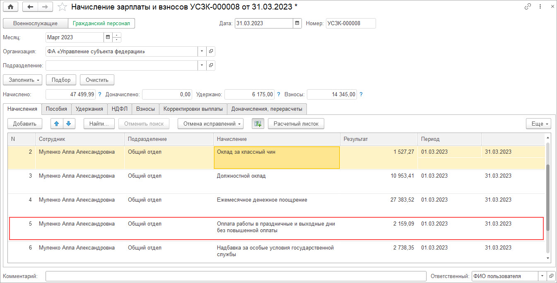Expand the Организация dropdown list

pyautogui.click(x=202, y=51)
